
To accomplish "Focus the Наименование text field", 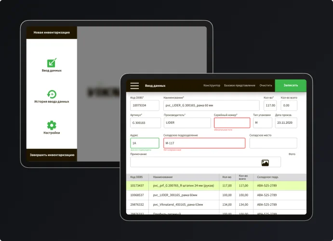I will (211, 105).
